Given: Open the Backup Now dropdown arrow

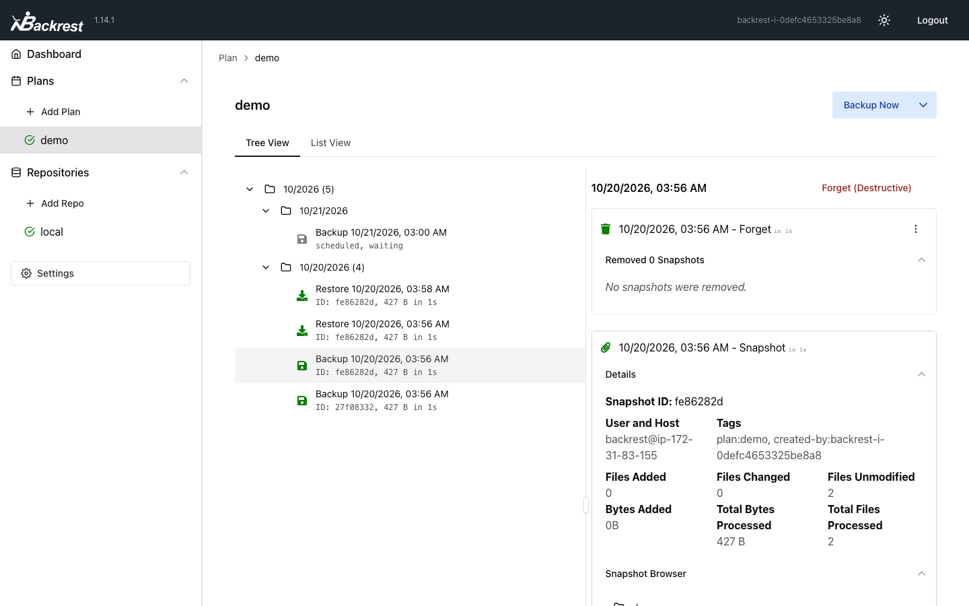Looking at the screenshot, I should [x=923, y=105].
